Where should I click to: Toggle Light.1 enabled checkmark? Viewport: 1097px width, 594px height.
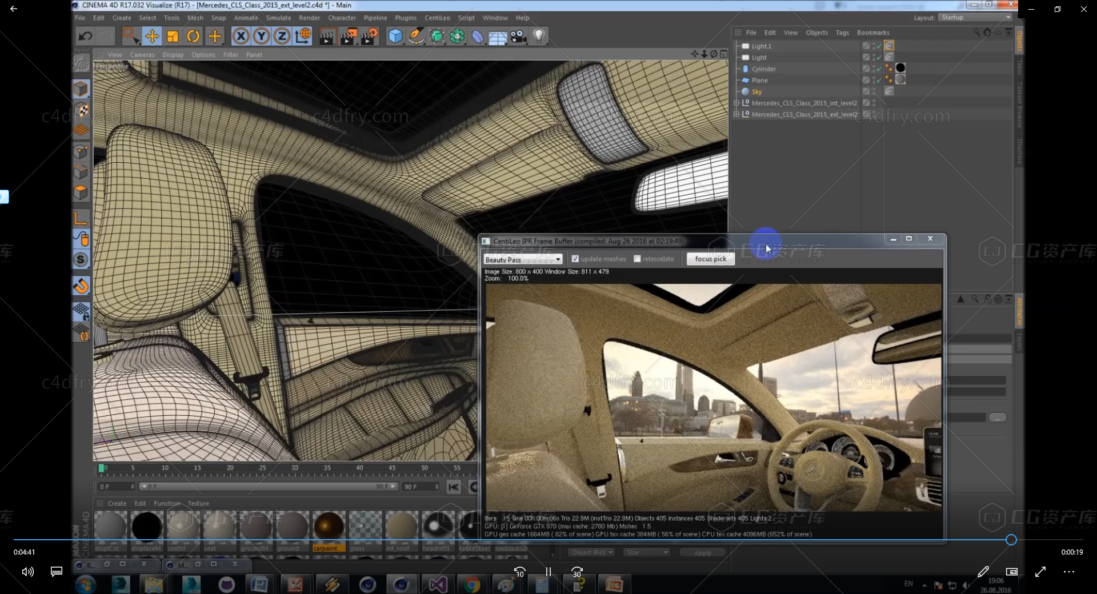tap(879, 46)
